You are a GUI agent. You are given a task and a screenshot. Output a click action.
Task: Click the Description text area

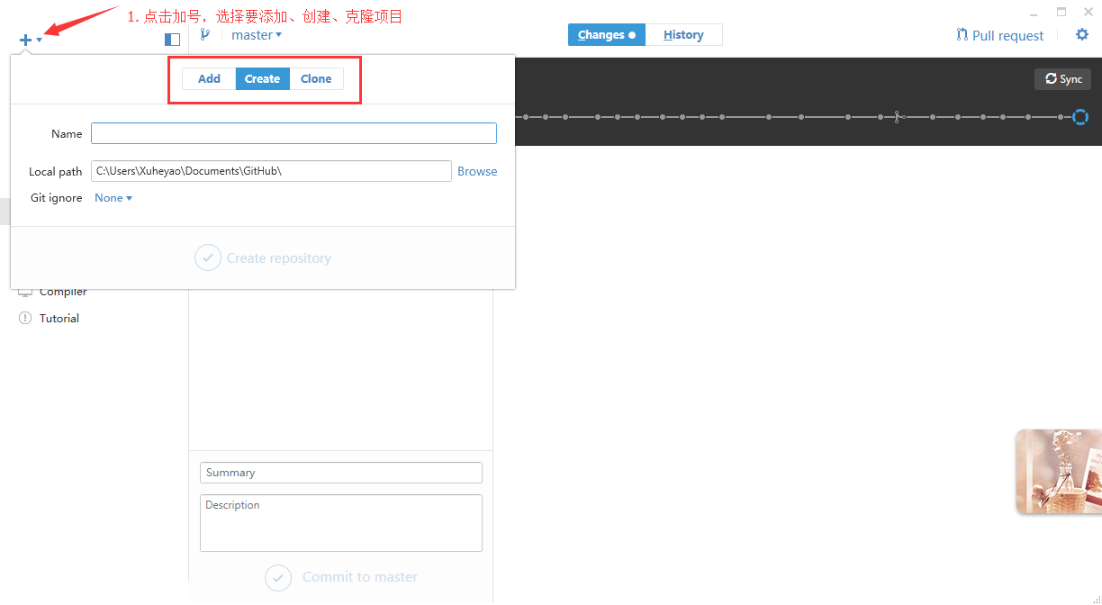click(x=341, y=523)
